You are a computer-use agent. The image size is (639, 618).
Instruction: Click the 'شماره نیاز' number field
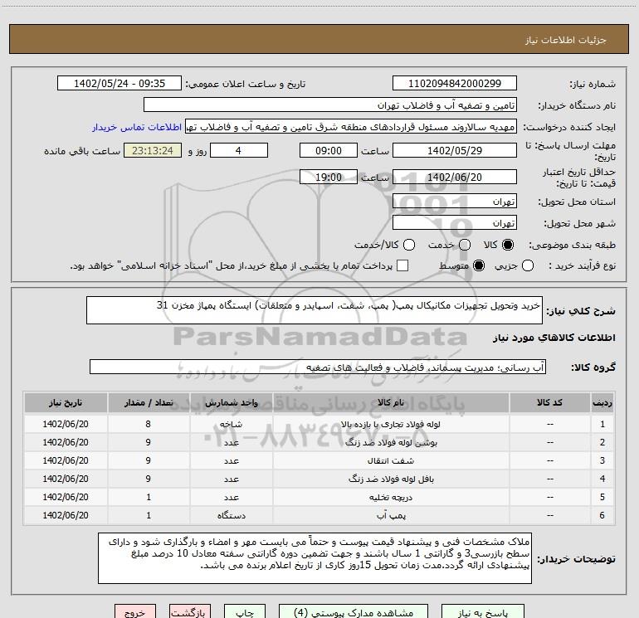pos(454,84)
